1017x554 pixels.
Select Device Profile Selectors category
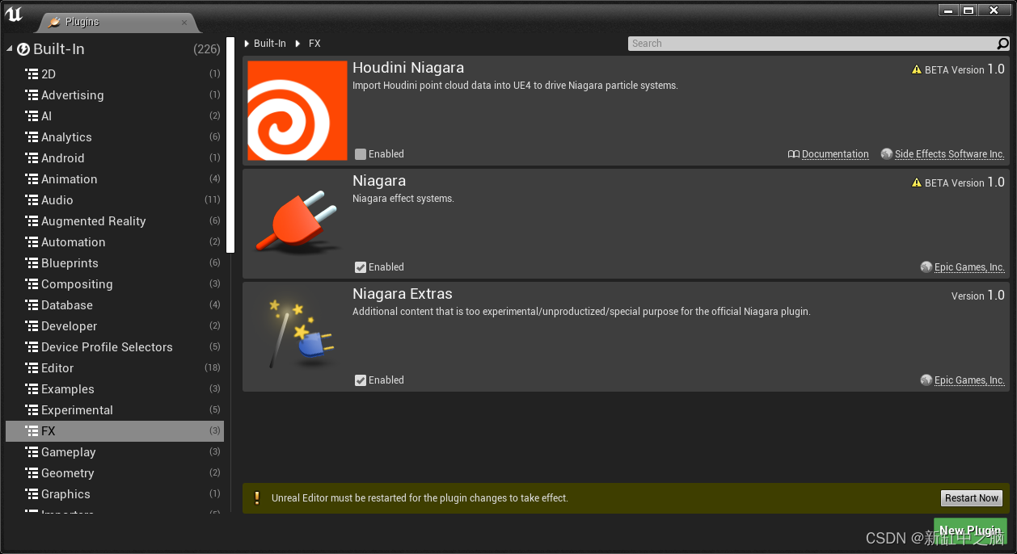point(115,347)
